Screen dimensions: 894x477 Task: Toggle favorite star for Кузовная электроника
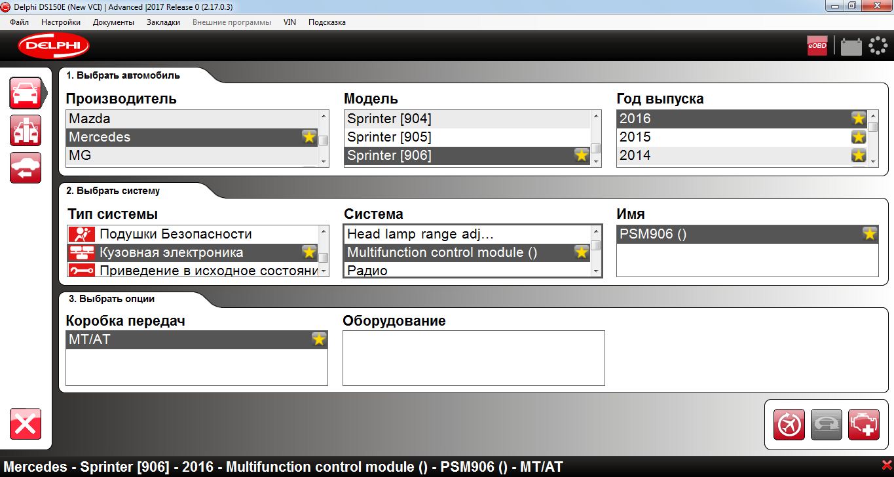point(309,252)
